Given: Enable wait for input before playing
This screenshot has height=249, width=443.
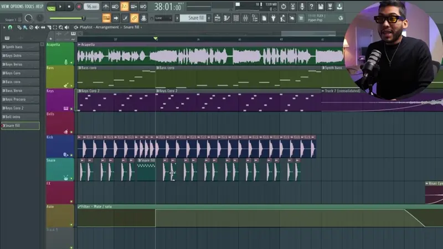Looking at the screenshot, I should [x=115, y=6].
